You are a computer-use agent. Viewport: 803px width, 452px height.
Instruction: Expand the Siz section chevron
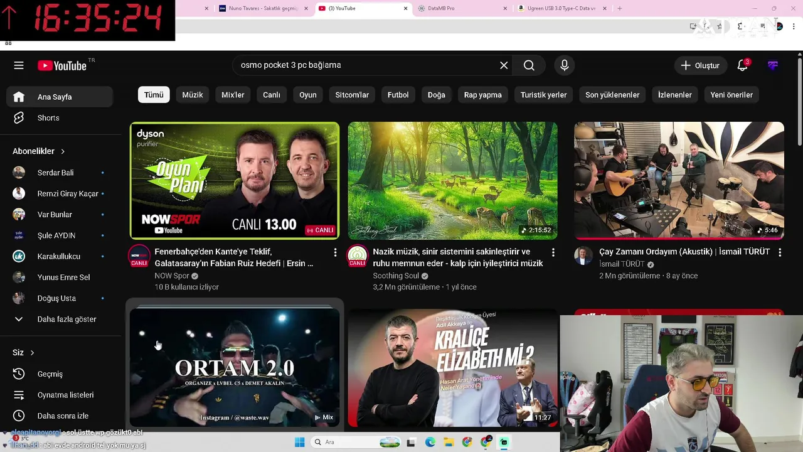(x=32, y=353)
